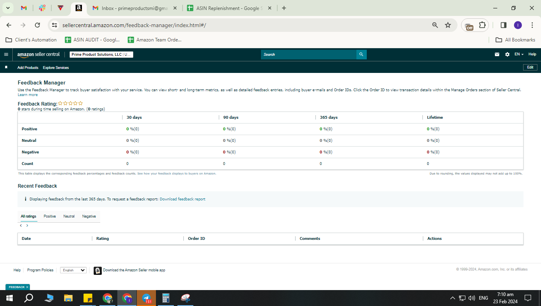Open Program Policies link

(40, 270)
